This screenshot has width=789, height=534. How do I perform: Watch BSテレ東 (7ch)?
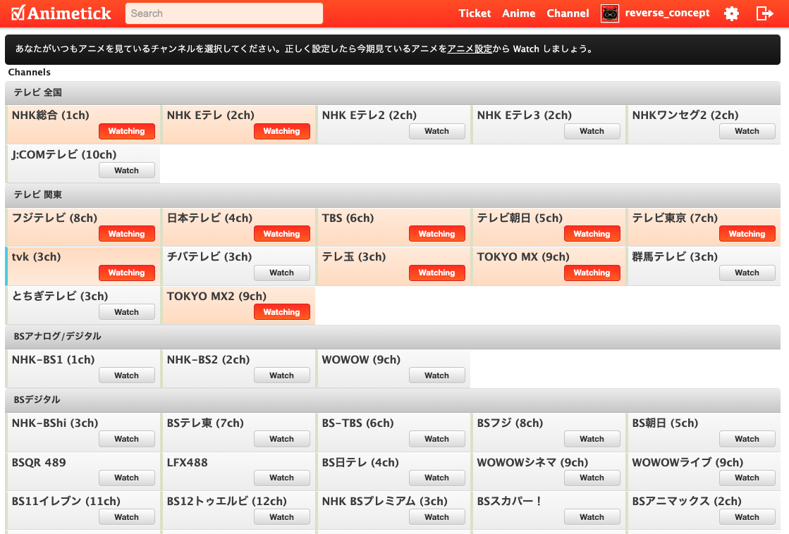click(282, 439)
